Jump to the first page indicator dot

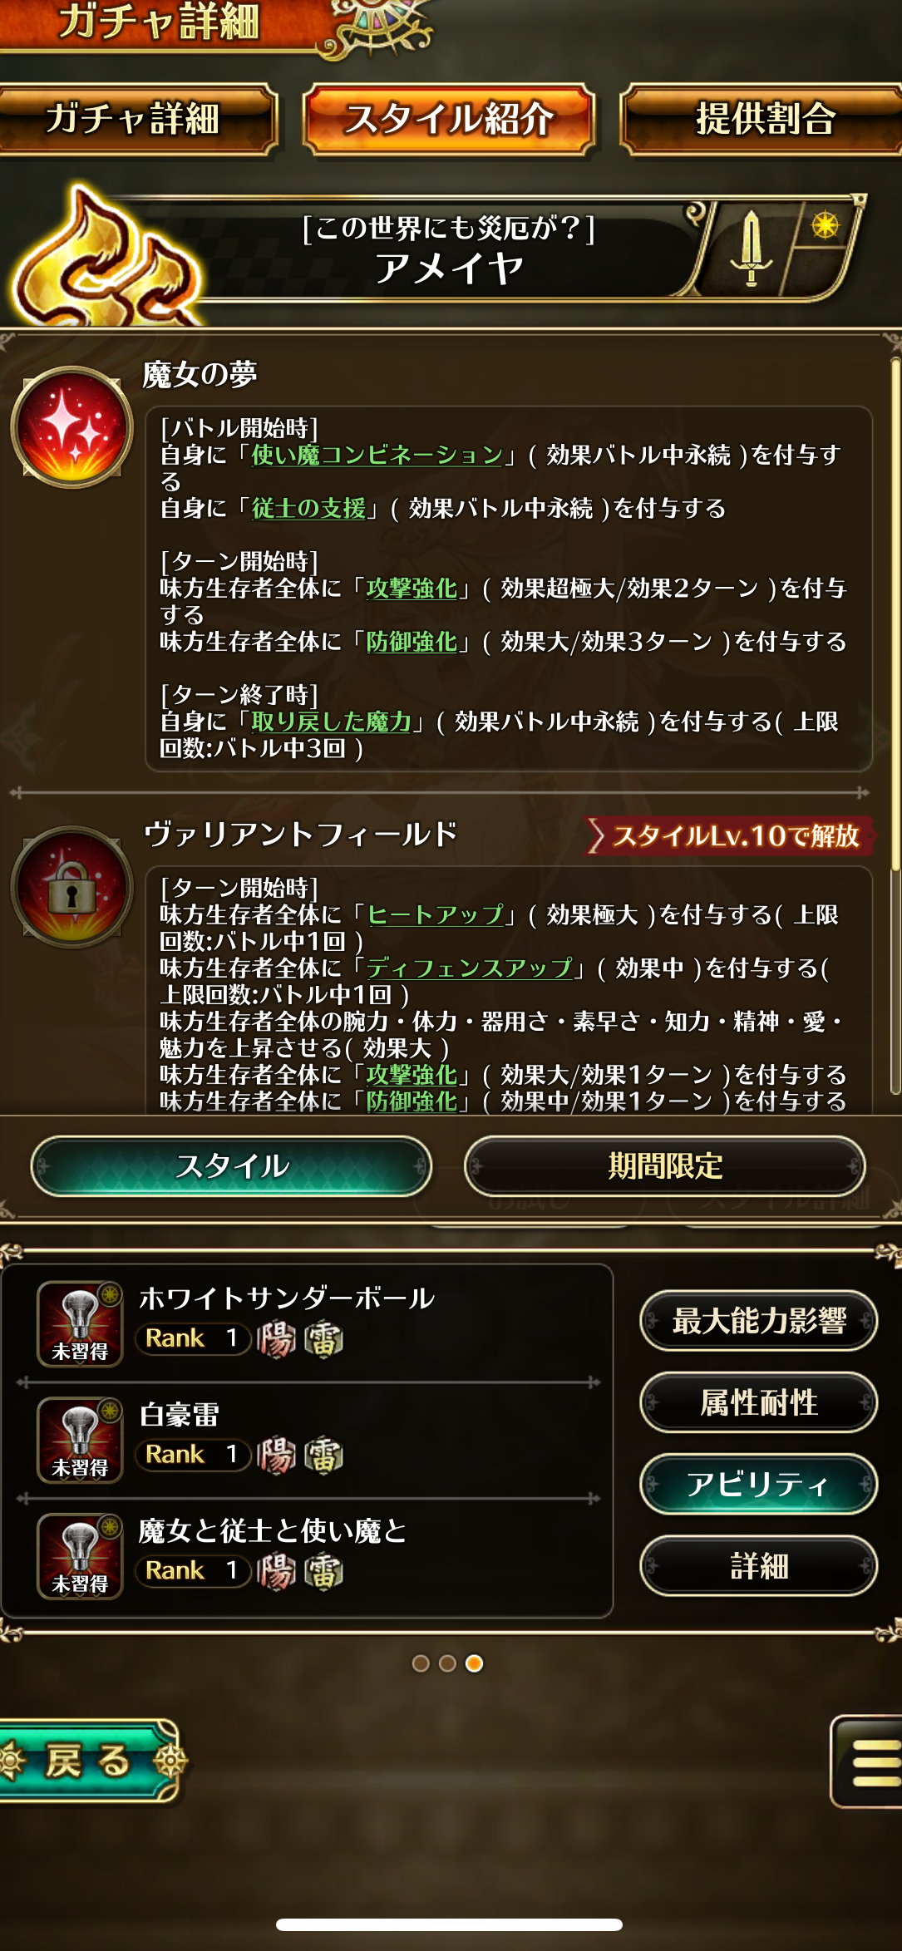421,1663
